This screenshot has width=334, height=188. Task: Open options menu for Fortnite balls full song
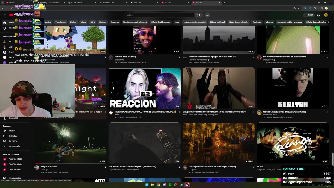pos(179,57)
